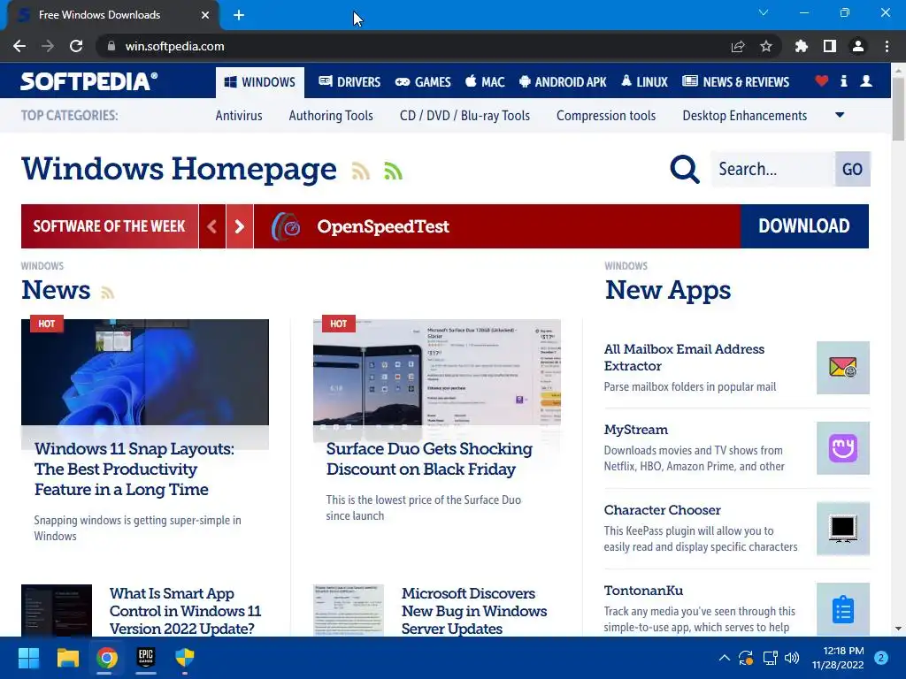Screen dimensions: 906x679
Task: Click the volume speaker tray icon
Action: point(792,658)
